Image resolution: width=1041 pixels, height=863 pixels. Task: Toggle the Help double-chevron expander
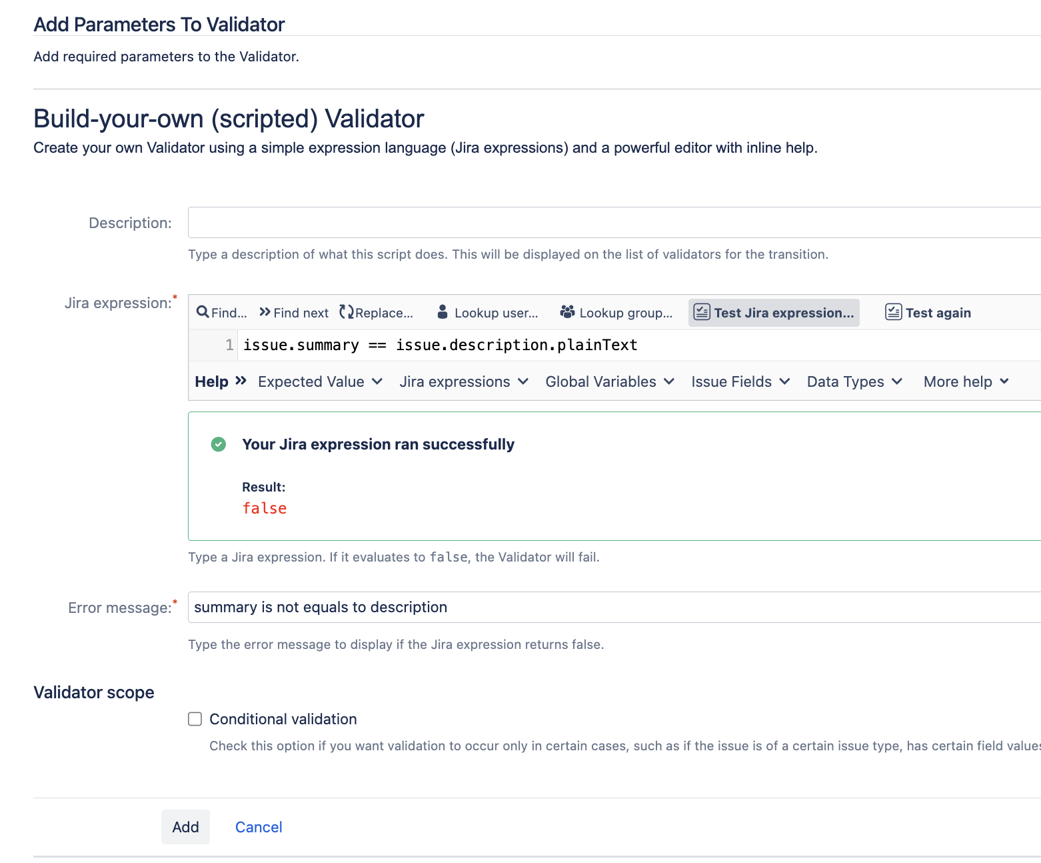coord(241,381)
